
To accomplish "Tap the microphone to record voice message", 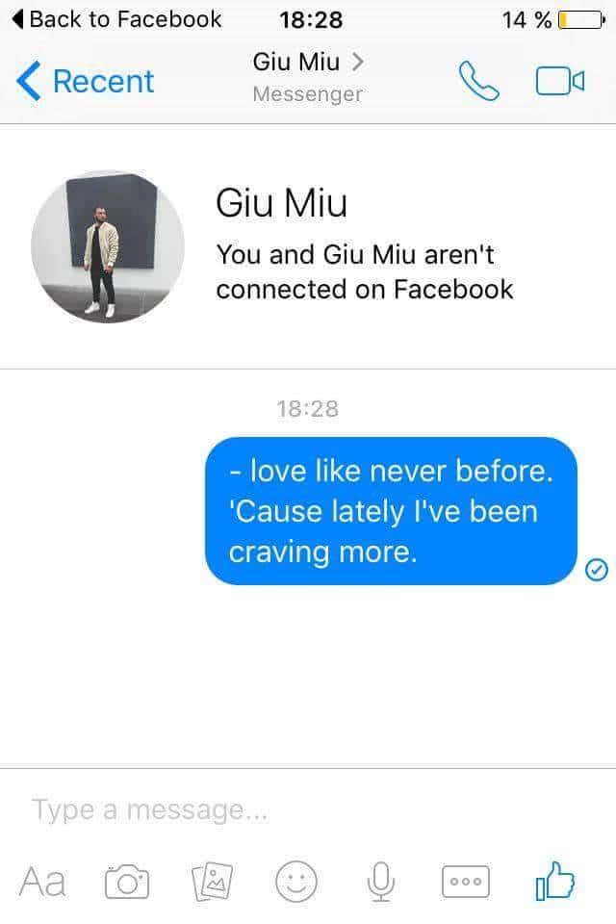I will click(381, 882).
